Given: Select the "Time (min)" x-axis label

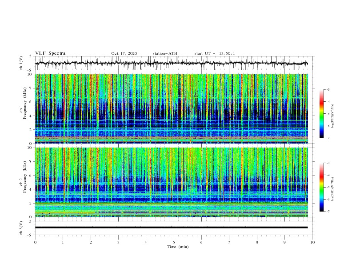Looking at the screenshot, I should point(178,247).
